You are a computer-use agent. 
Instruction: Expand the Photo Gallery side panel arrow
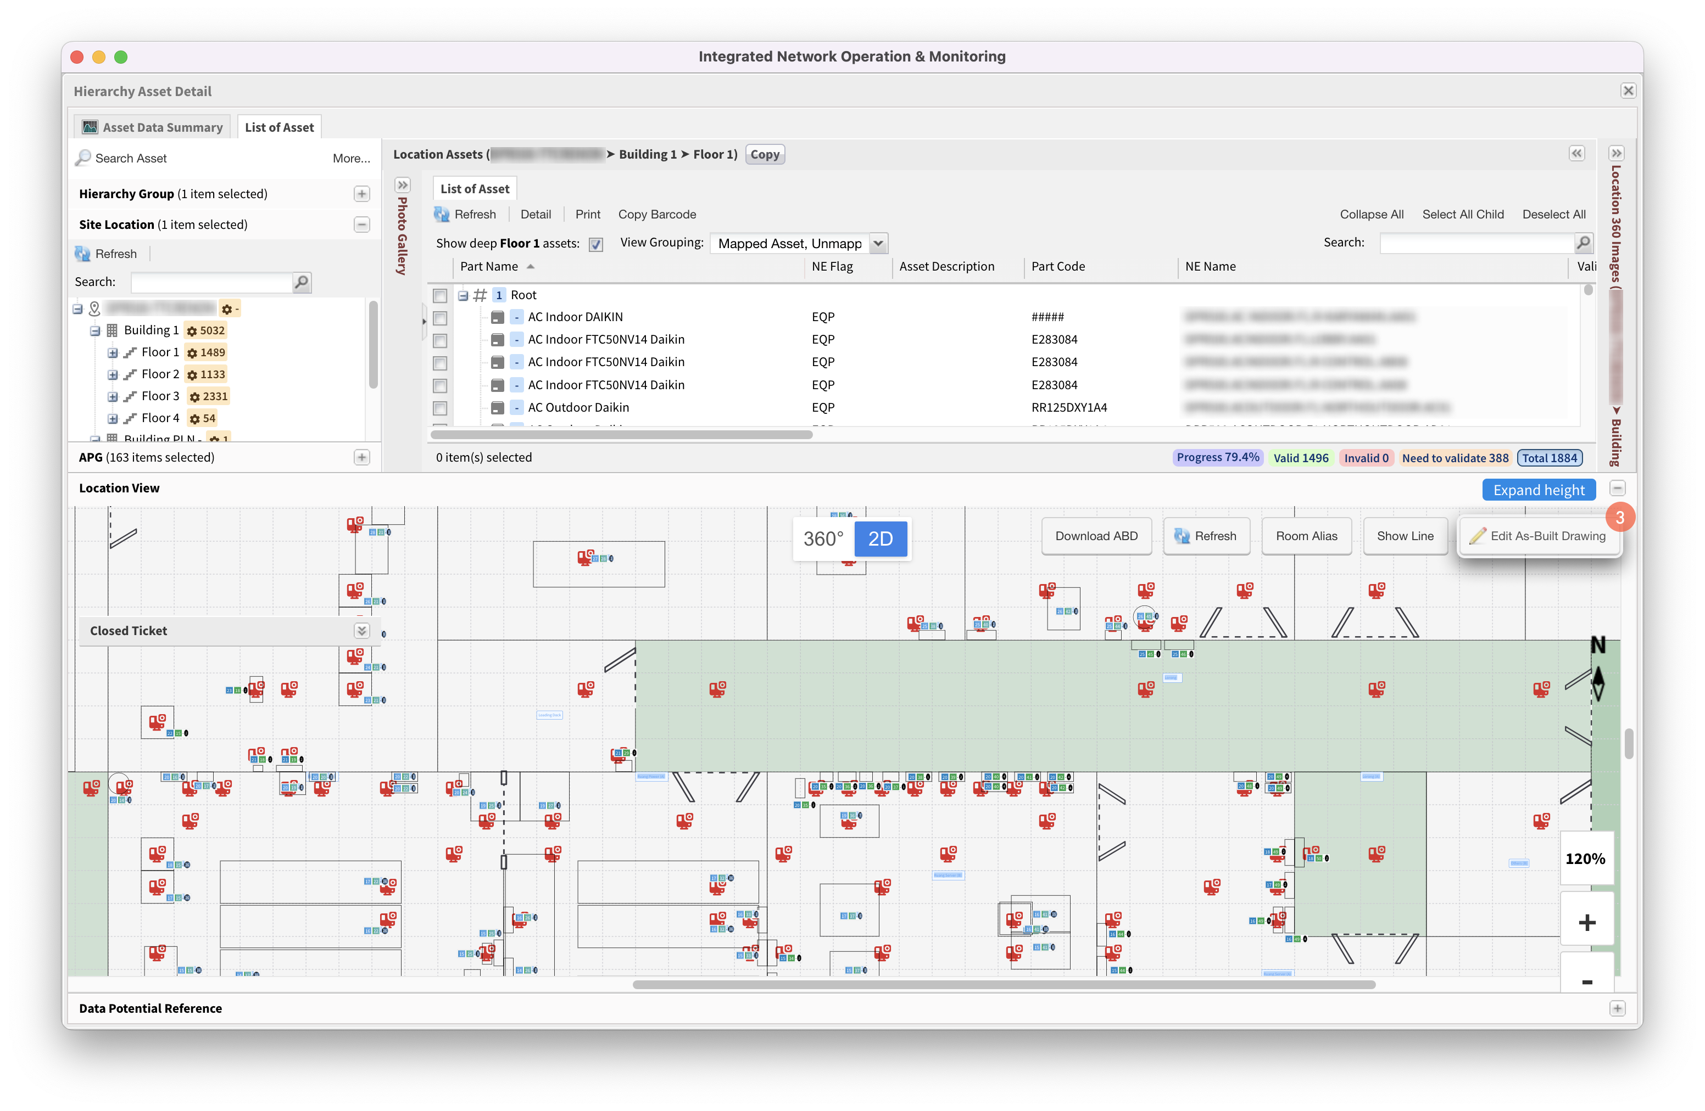point(403,184)
